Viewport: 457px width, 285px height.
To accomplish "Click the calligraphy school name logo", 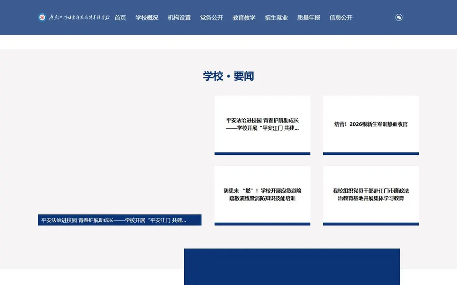I will click(79, 18).
